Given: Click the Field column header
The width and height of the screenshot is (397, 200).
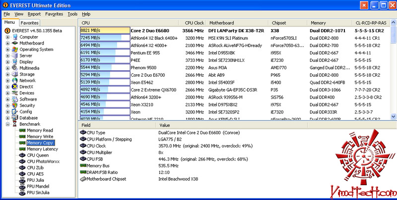Looking at the screenshot, I should [x=117, y=125].
